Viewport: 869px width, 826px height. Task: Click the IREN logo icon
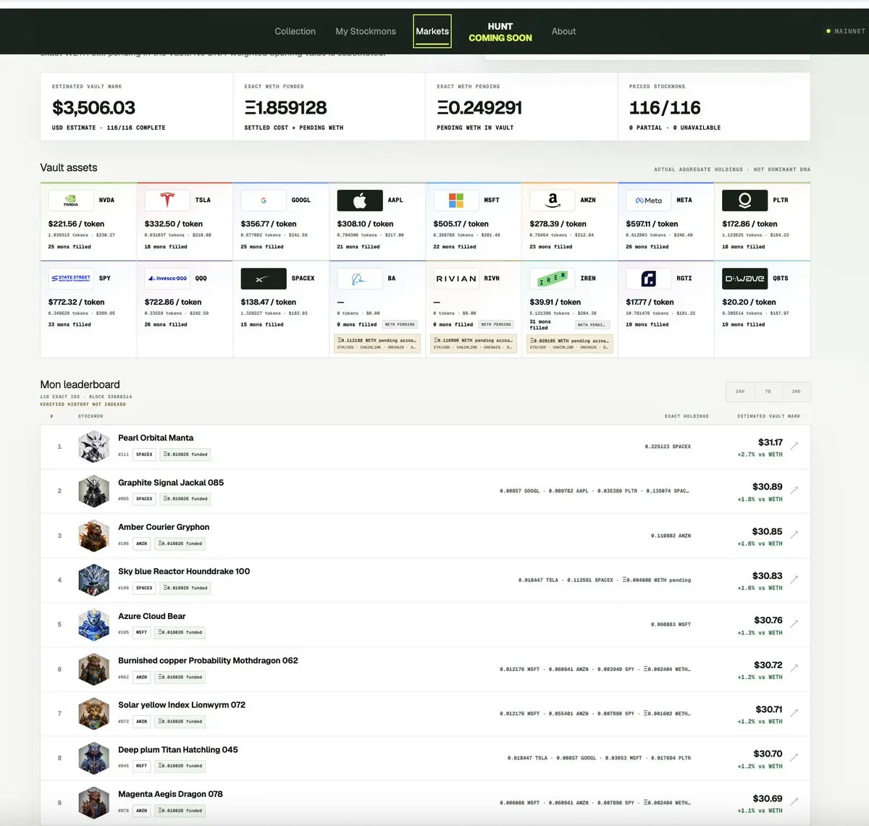(x=552, y=278)
